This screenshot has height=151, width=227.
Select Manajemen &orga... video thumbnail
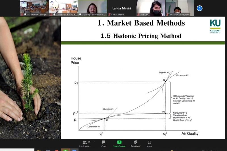tap(34, 7)
